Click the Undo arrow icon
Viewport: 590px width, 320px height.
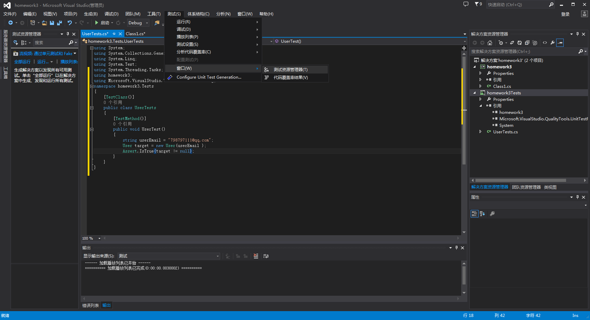[x=70, y=23]
